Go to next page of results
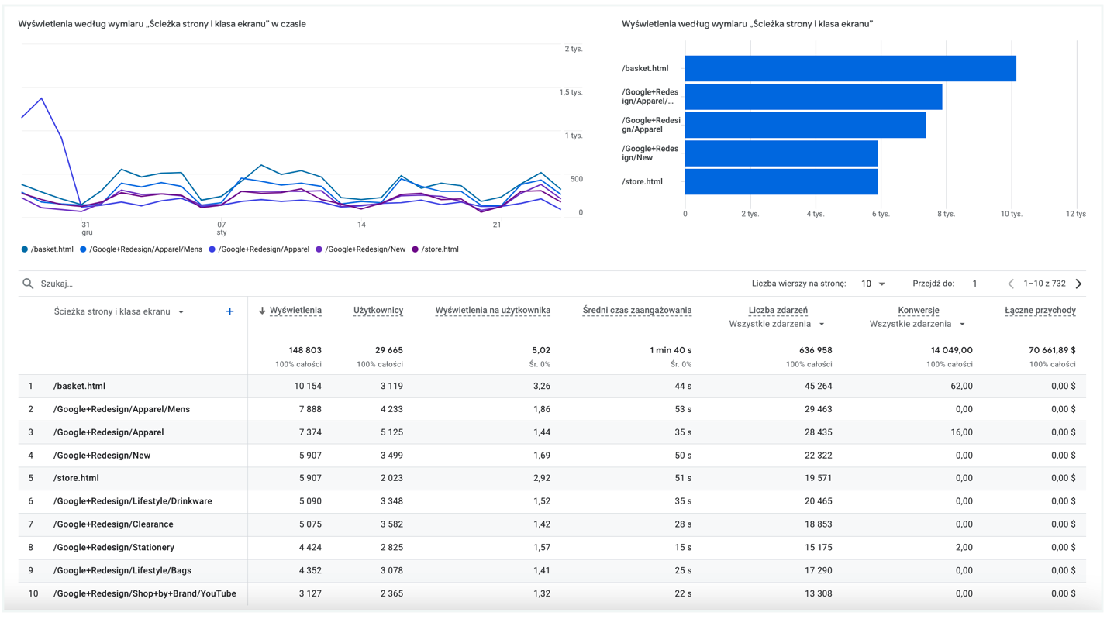The width and height of the screenshot is (1107, 619). point(1078,284)
